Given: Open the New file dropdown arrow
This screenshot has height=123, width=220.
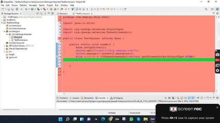Looking at the screenshot, I should [x=6, y=9].
